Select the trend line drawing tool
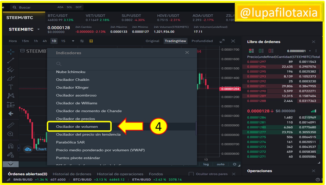The image size is (326, 185). click(x=11, y=61)
